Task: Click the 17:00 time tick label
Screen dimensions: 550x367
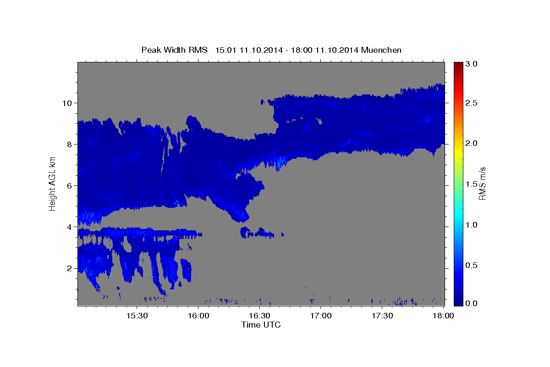Action: 321,316
